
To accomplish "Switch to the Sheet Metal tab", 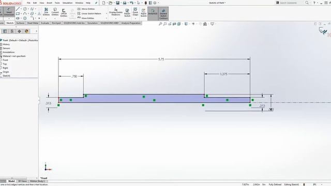I will [33, 23].
